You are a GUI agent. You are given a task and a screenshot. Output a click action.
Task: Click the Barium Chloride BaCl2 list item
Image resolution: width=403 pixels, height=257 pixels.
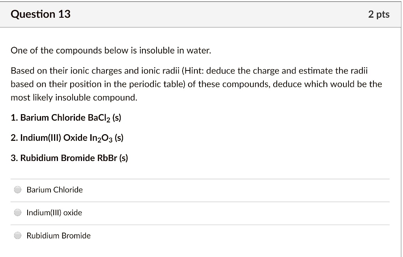click(x=65, y=117)
